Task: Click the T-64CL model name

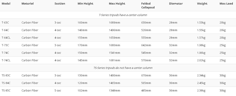Action: pos(6,38)
